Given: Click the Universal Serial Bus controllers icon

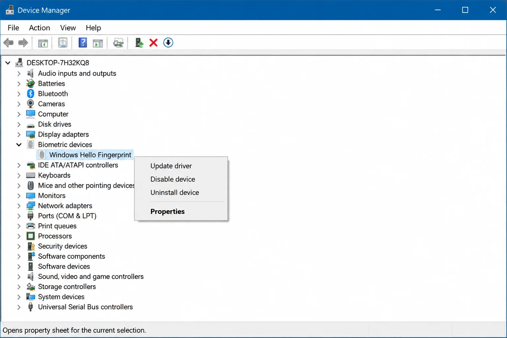Looking at the screenshot, I should (x=31, y=307).
